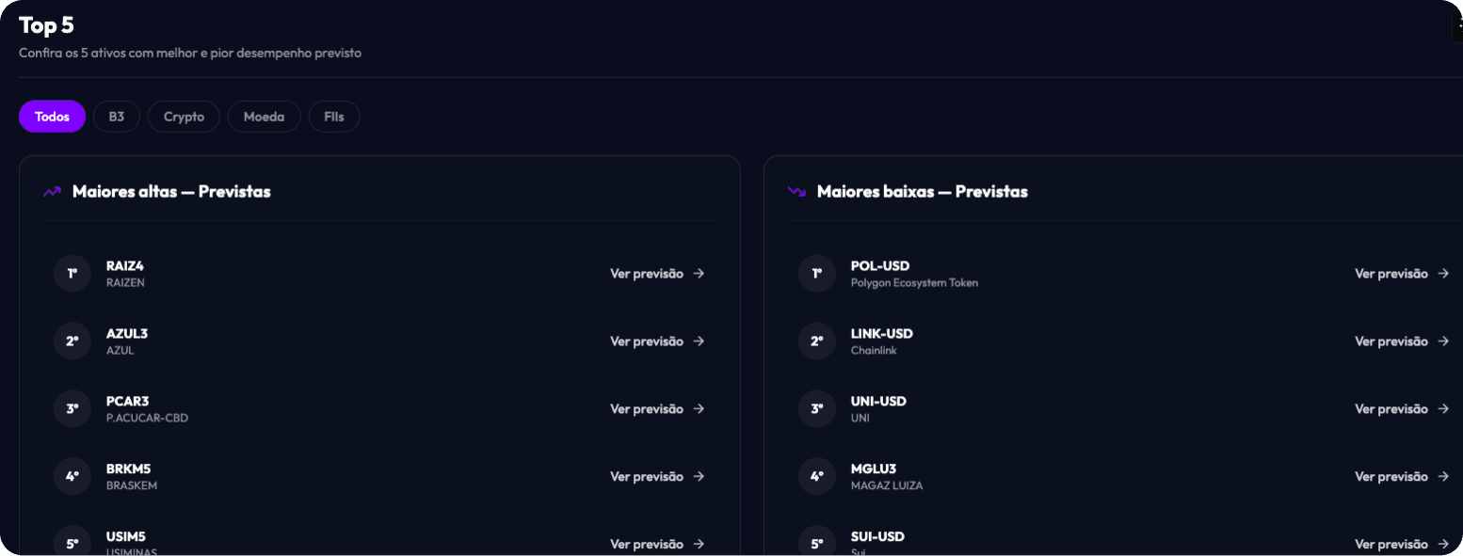Screen dimensions: 1463x556
Task: Click the 3º rank badge for UNI-USD
Action: point(817,409)
